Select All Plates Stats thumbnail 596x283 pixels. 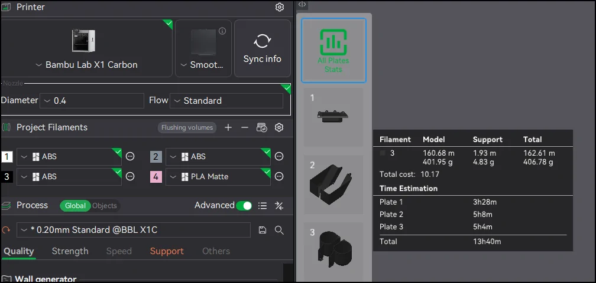coord(333,50)
